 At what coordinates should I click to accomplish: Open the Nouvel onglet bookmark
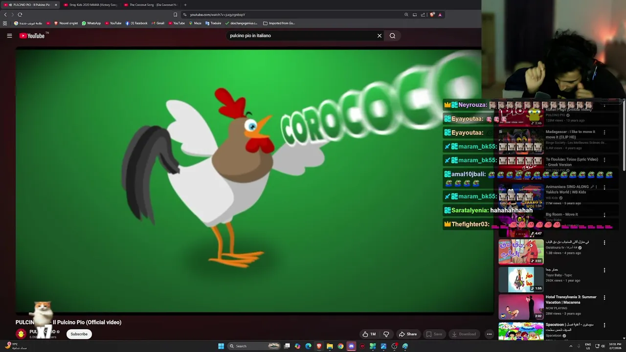click(x=66, y=23)
